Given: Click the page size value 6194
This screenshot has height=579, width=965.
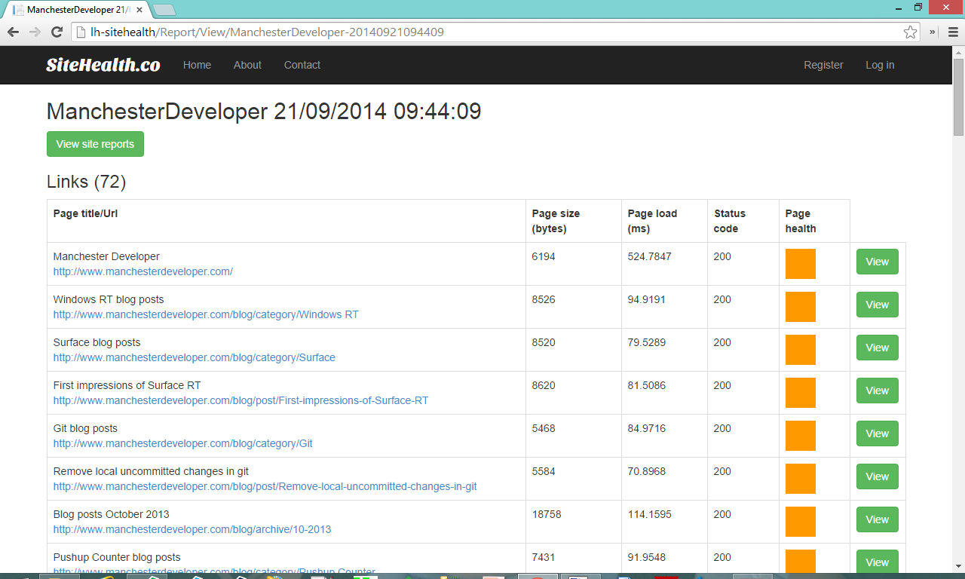Looking at the screenshot, I should (544, 256).
